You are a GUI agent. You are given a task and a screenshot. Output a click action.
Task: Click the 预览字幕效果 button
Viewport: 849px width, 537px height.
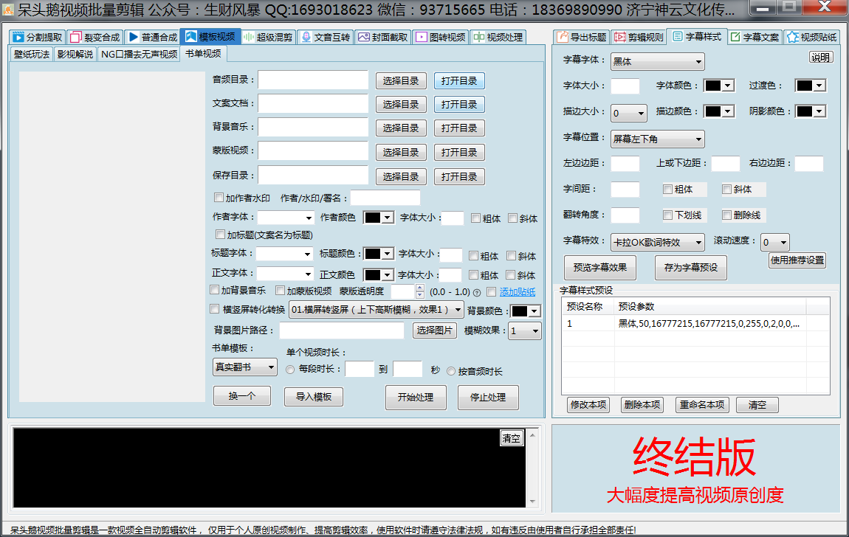pos(600,268)
